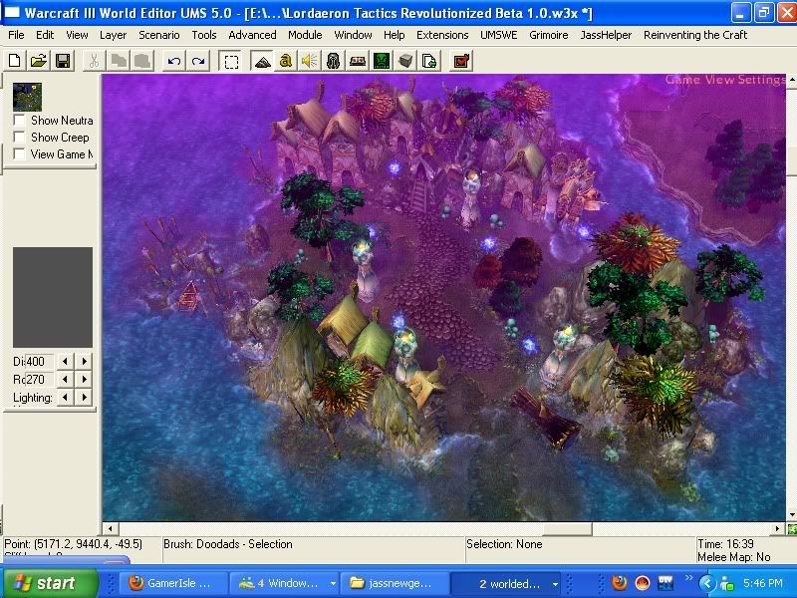Image resolution: width=797 pixels, height=598 pixels.
Task: Open the Window menu
Action: pos(353,35)
